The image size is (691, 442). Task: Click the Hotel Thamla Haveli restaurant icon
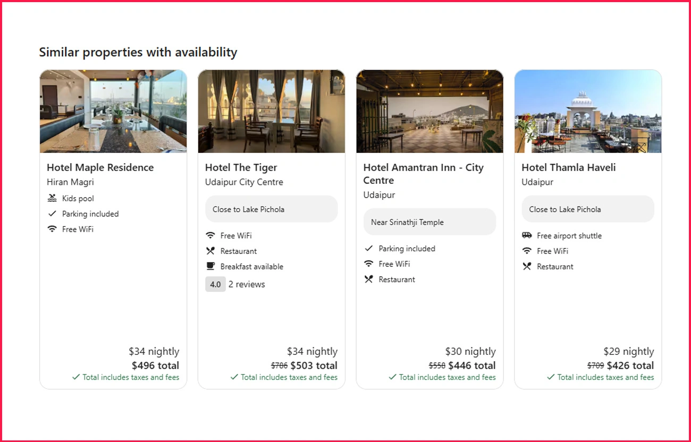point(527,266)
